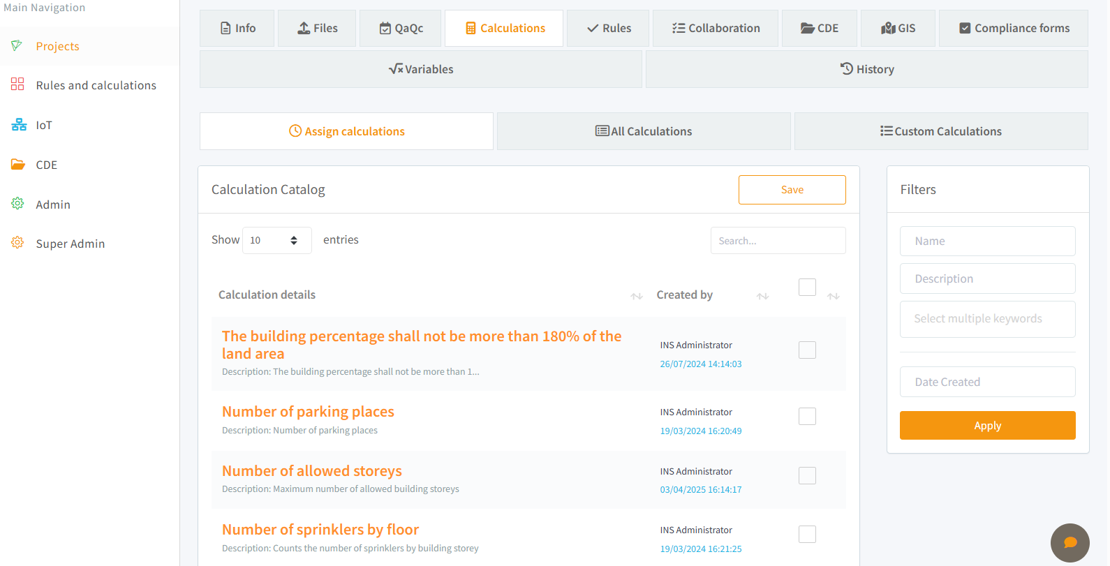This screenshot has width=1110, height=566.
Task: Click the Rules and calculations grid icon
Action: coord(17,84)
